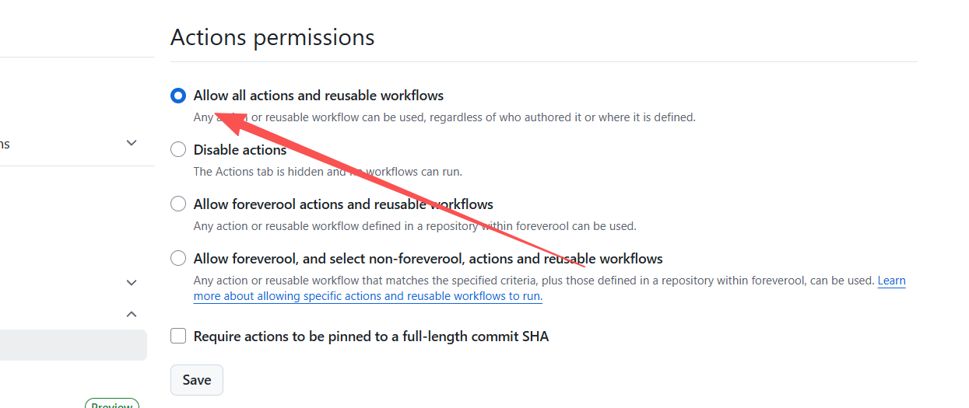
Task: Click the green Preview badge
Action: click(111, 404)
